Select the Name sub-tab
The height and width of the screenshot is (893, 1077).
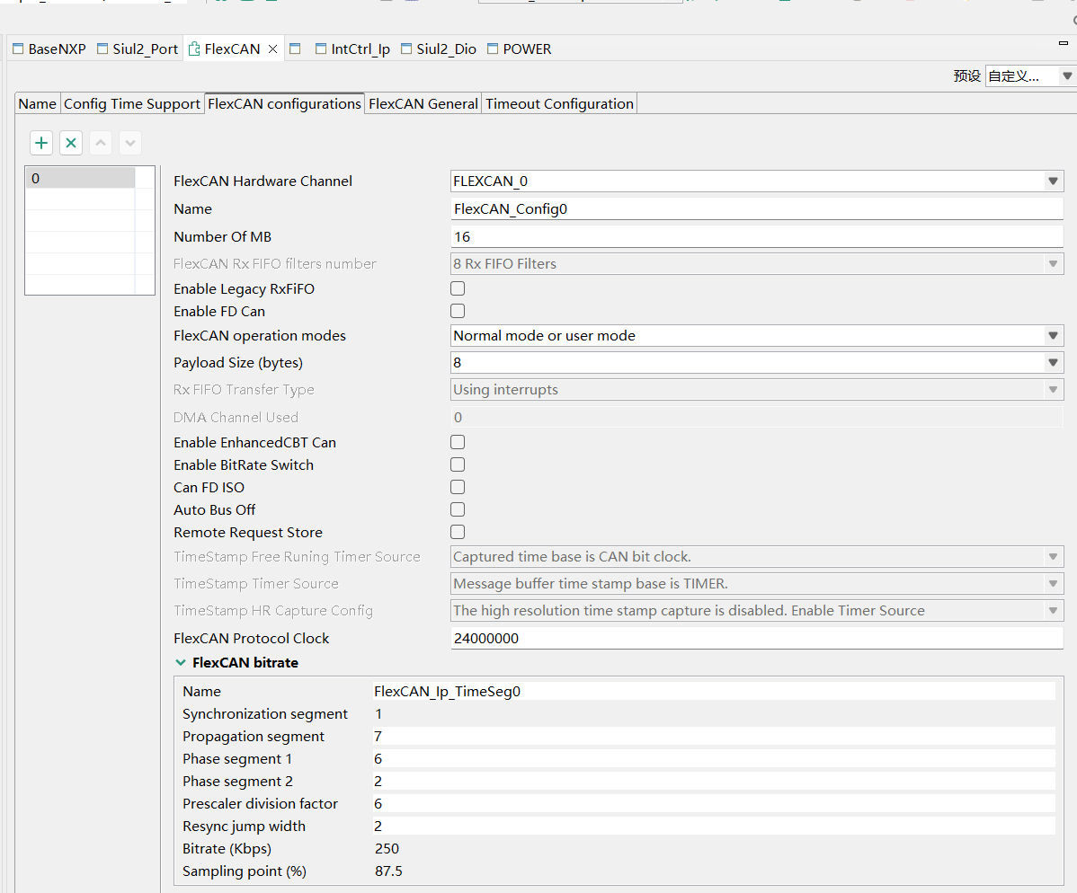(x=37, y=103)
